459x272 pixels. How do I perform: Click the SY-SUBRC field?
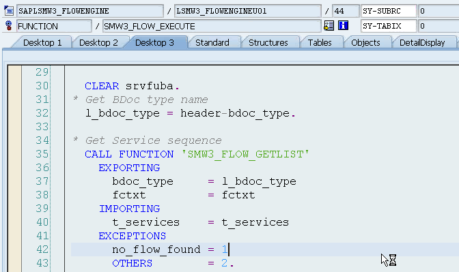(x=389, y=11)
